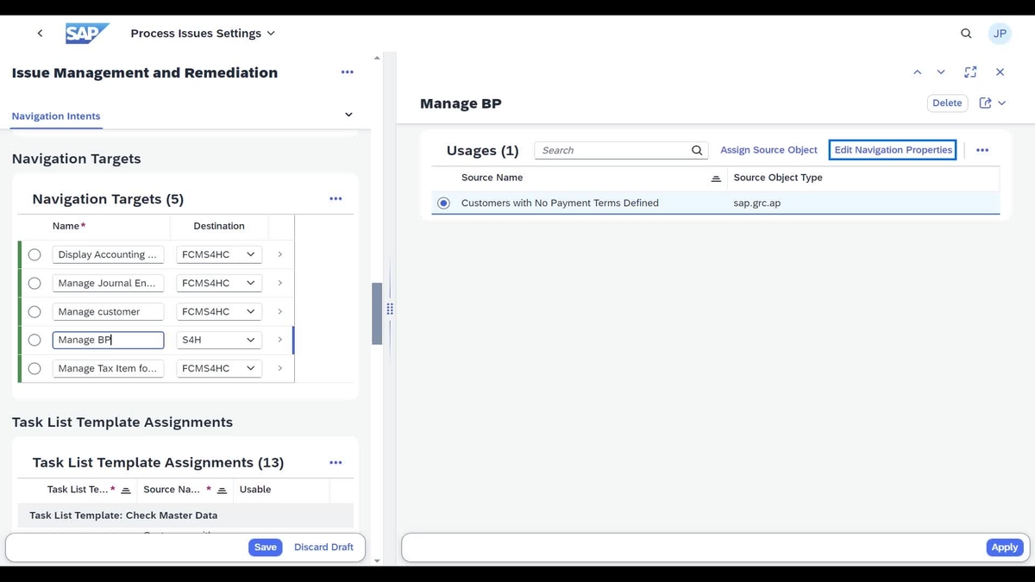The height and width of the screenshot is (582, 1035).
Task: Click the Discard Draft link
Action: (323, 547)
